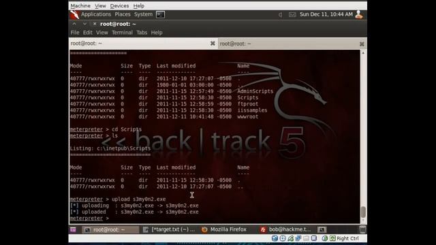Open the Places menu in GNOME panel
The width and height of the screenshot is (436, 245).
tap(123, 14)
